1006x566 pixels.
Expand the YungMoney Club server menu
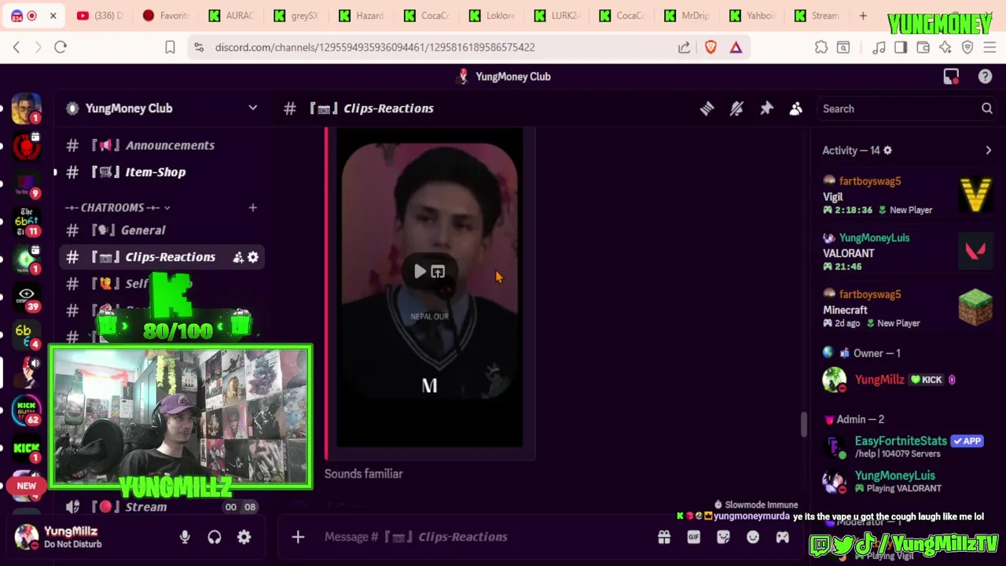[252, 108]
